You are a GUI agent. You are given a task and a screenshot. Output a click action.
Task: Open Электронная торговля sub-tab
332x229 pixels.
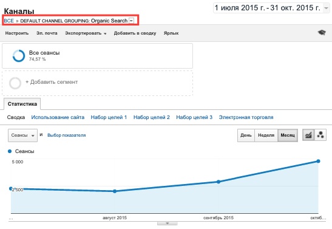coord(246,117)
